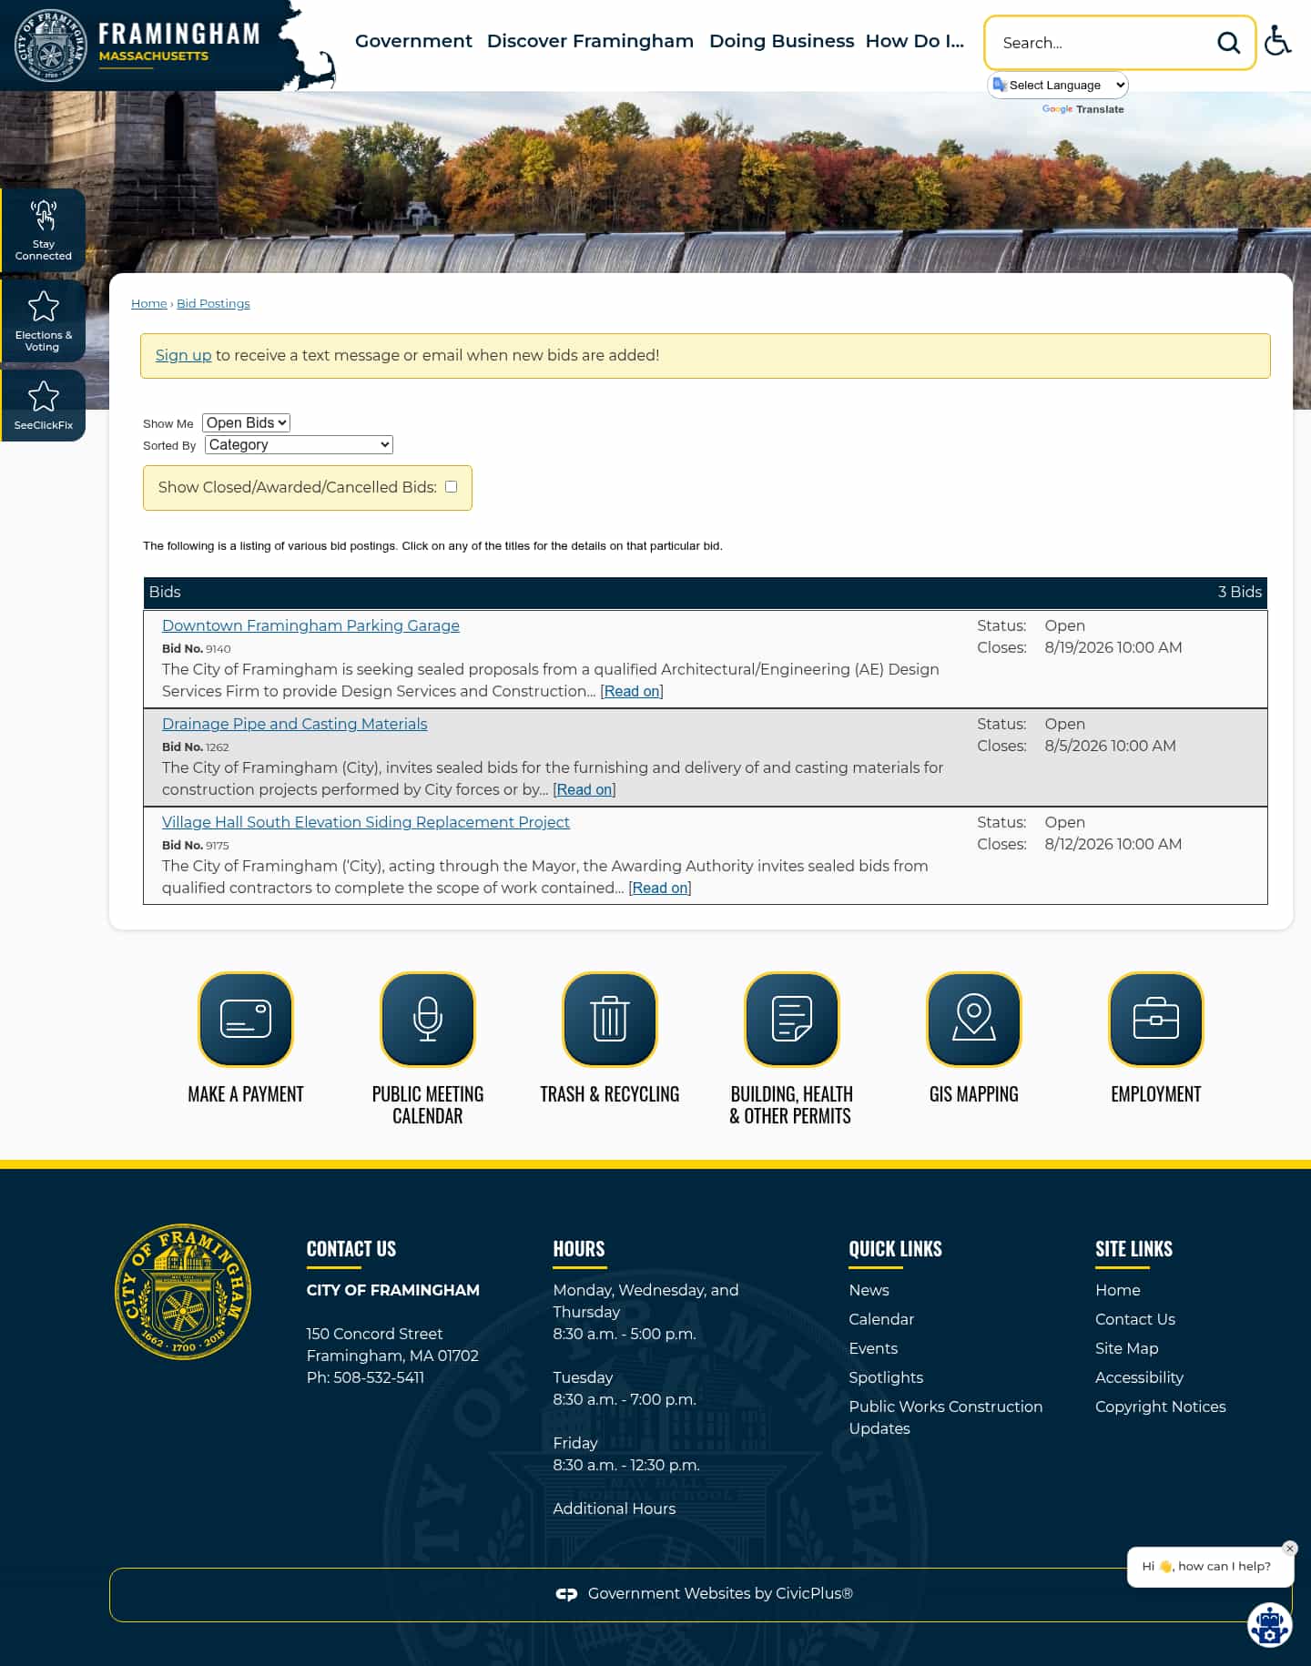Screen dimensions: 1311x1666
Task: Open the accessibility wheelchair icon
Action: pos(1278,41)
